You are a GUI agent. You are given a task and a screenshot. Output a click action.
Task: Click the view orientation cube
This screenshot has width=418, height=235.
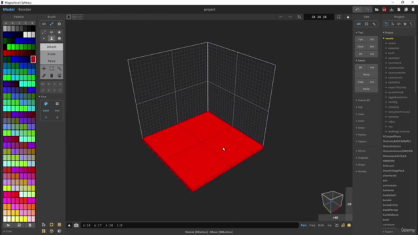(x=332, y=202)
